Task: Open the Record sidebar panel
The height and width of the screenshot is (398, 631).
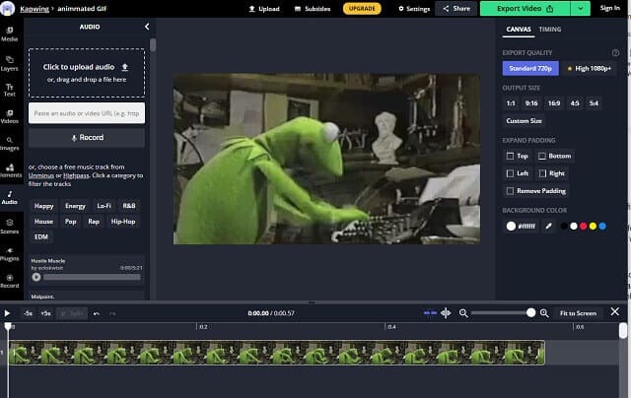Action: (9, 281)
